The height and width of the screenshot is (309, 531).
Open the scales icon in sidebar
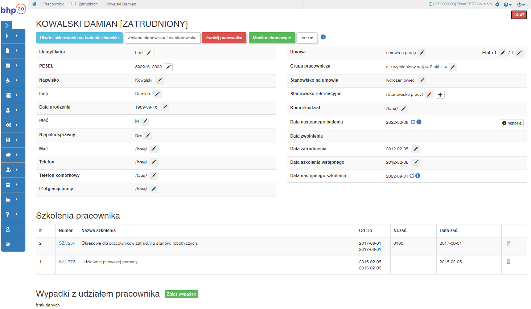[8, 95]
